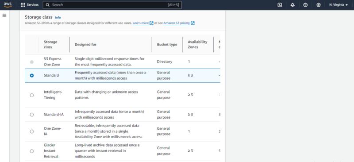Click the One Zone-IA class name
The width and height of the screenshot is (354, 162).
tap(52, 131)
